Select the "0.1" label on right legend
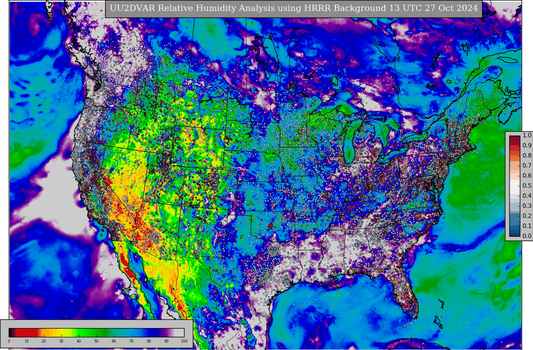The image size is (533, 350). click(527, 226)
